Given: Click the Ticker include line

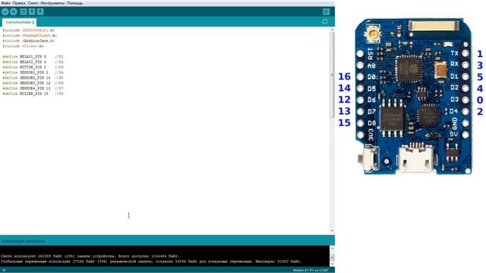Looking at the screenshot, I should [x=24, y=46].
